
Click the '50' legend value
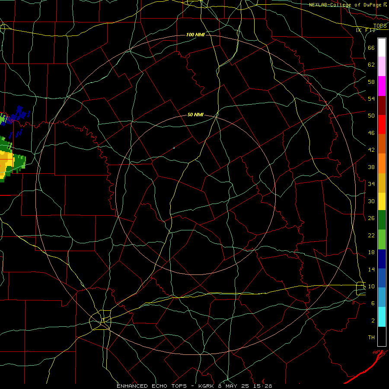click(x=371, y=115)
